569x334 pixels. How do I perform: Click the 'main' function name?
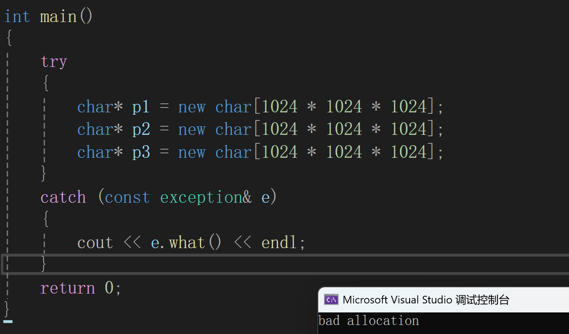(58, 17)
